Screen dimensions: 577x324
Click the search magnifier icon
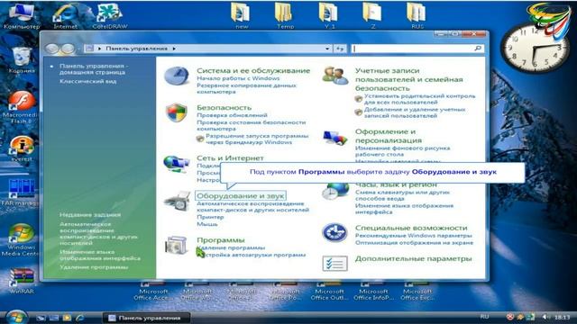tap(478, 49)
